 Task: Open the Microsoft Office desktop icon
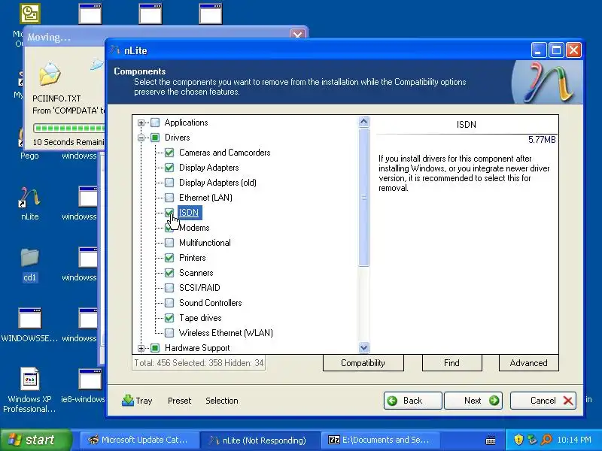click(x=30, y=14)
